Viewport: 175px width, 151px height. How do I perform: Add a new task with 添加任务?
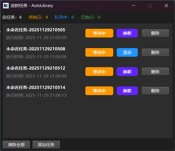46,145
